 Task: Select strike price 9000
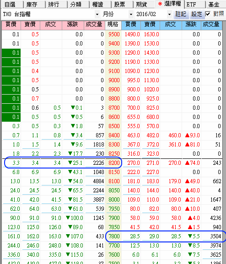point(114,80)
